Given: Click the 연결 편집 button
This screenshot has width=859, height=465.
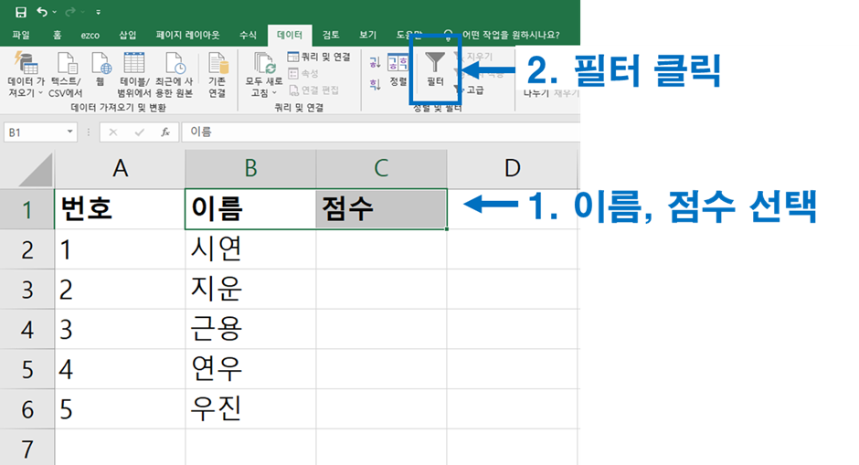Looking at the screenshot, I should 314,90.
